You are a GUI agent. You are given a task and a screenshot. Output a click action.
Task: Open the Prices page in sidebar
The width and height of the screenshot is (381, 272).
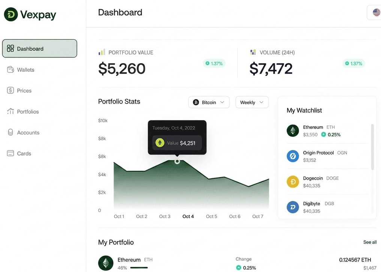point(24,91)
